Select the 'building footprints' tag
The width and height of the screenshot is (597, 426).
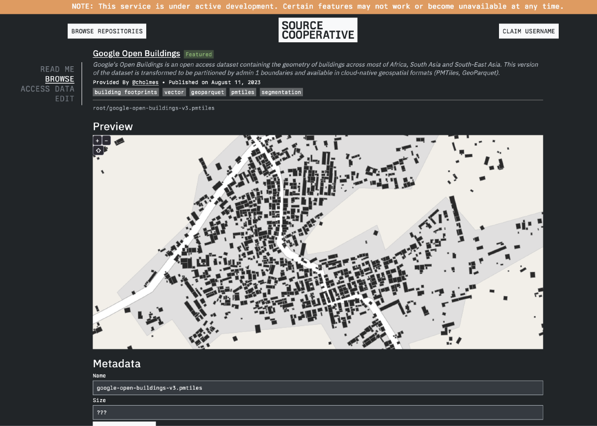(x=125, y=92)
